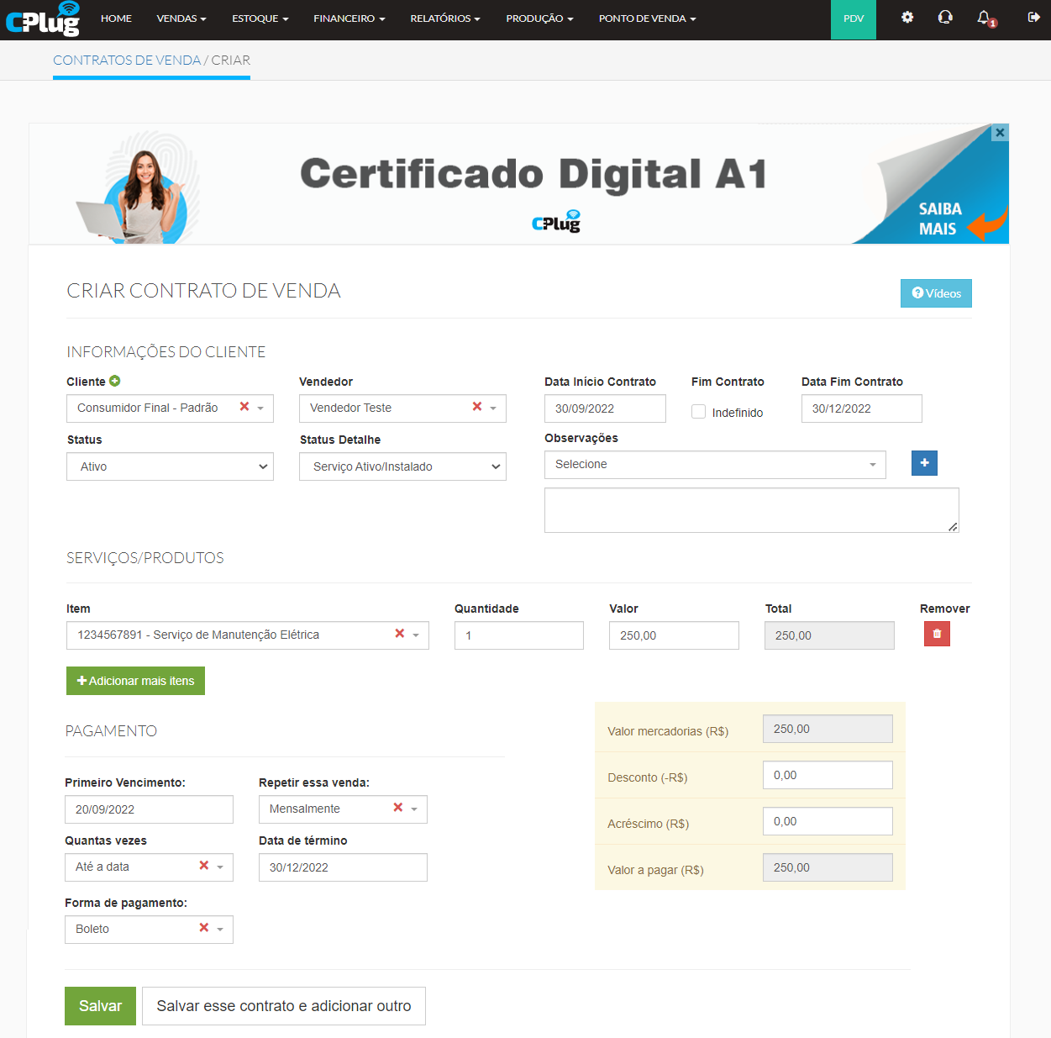The height and width of the screenshot is (1038, 1051).
Task: Clear Até a data selection
Action: [x=204, y=866]
